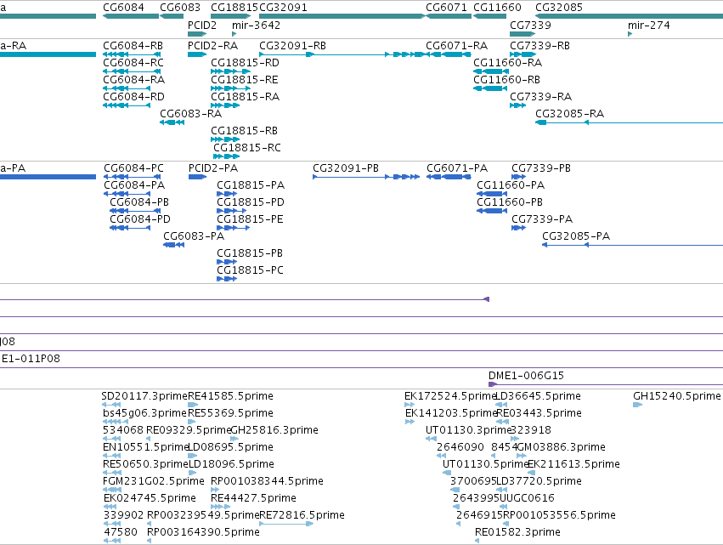
Task: Select the CG32091 gene bar
Action: coord(342,16)
